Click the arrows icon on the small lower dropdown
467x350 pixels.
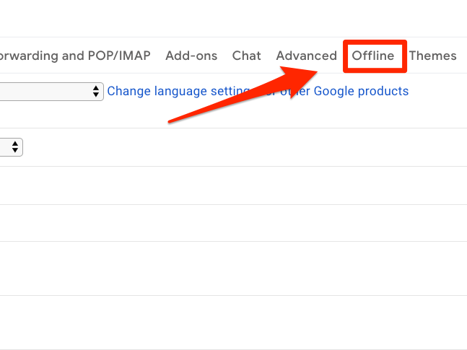(x=15, y=147)
